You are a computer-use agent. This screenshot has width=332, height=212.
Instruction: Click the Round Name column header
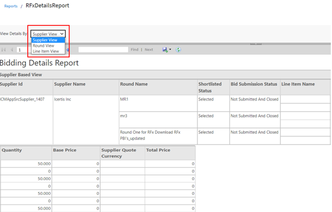point(158,87)
